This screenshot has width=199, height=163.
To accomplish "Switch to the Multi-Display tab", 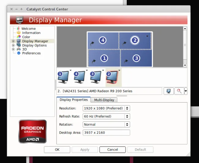I will [x=104, y=100].
